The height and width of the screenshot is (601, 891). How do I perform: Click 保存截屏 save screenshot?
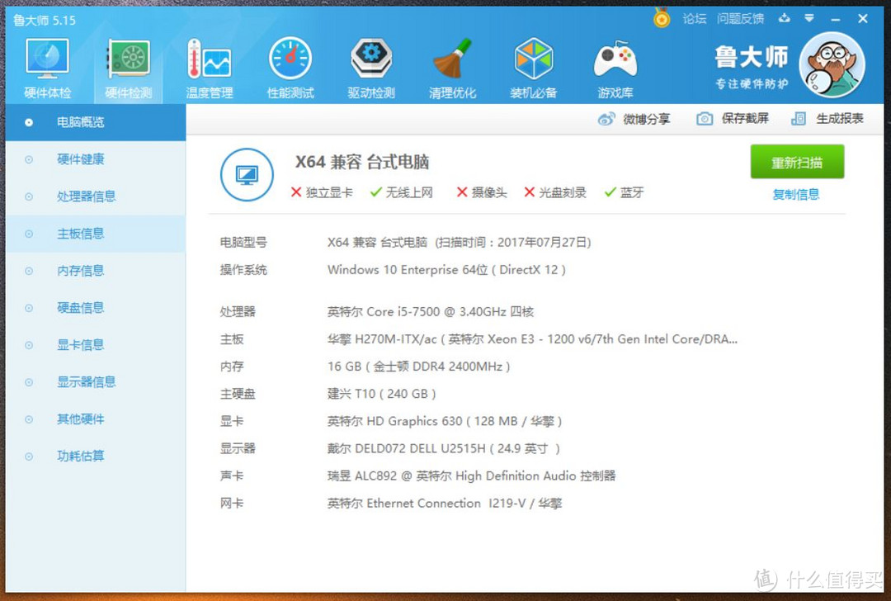[733, 118]
